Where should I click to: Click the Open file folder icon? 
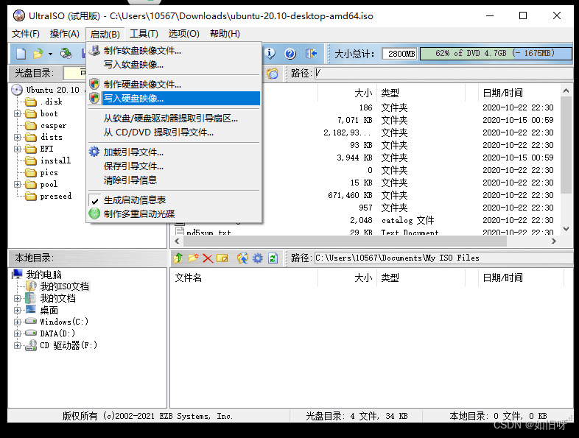[38, 54]
